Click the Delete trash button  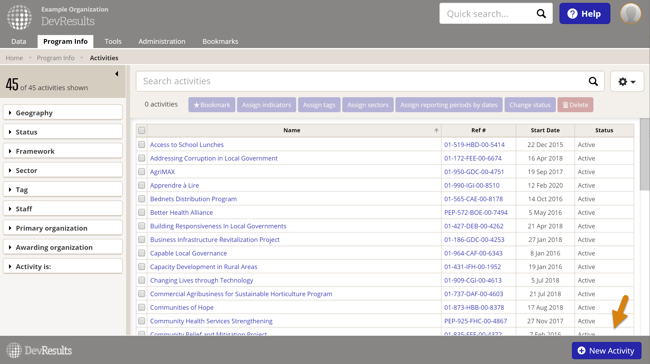(575, 105)
